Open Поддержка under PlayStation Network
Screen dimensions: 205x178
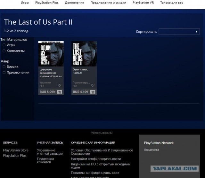(x=152, y=150)
